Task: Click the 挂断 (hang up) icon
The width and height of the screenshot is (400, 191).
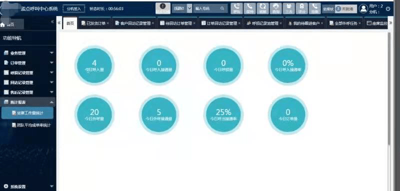Action: pos(315,8)
